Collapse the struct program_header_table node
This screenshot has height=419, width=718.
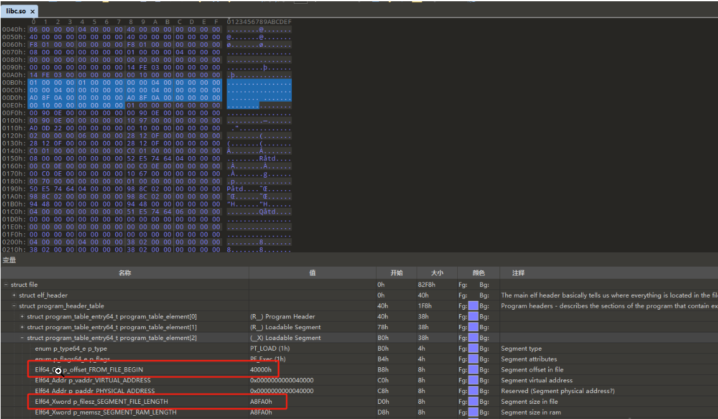coord(14,306)
